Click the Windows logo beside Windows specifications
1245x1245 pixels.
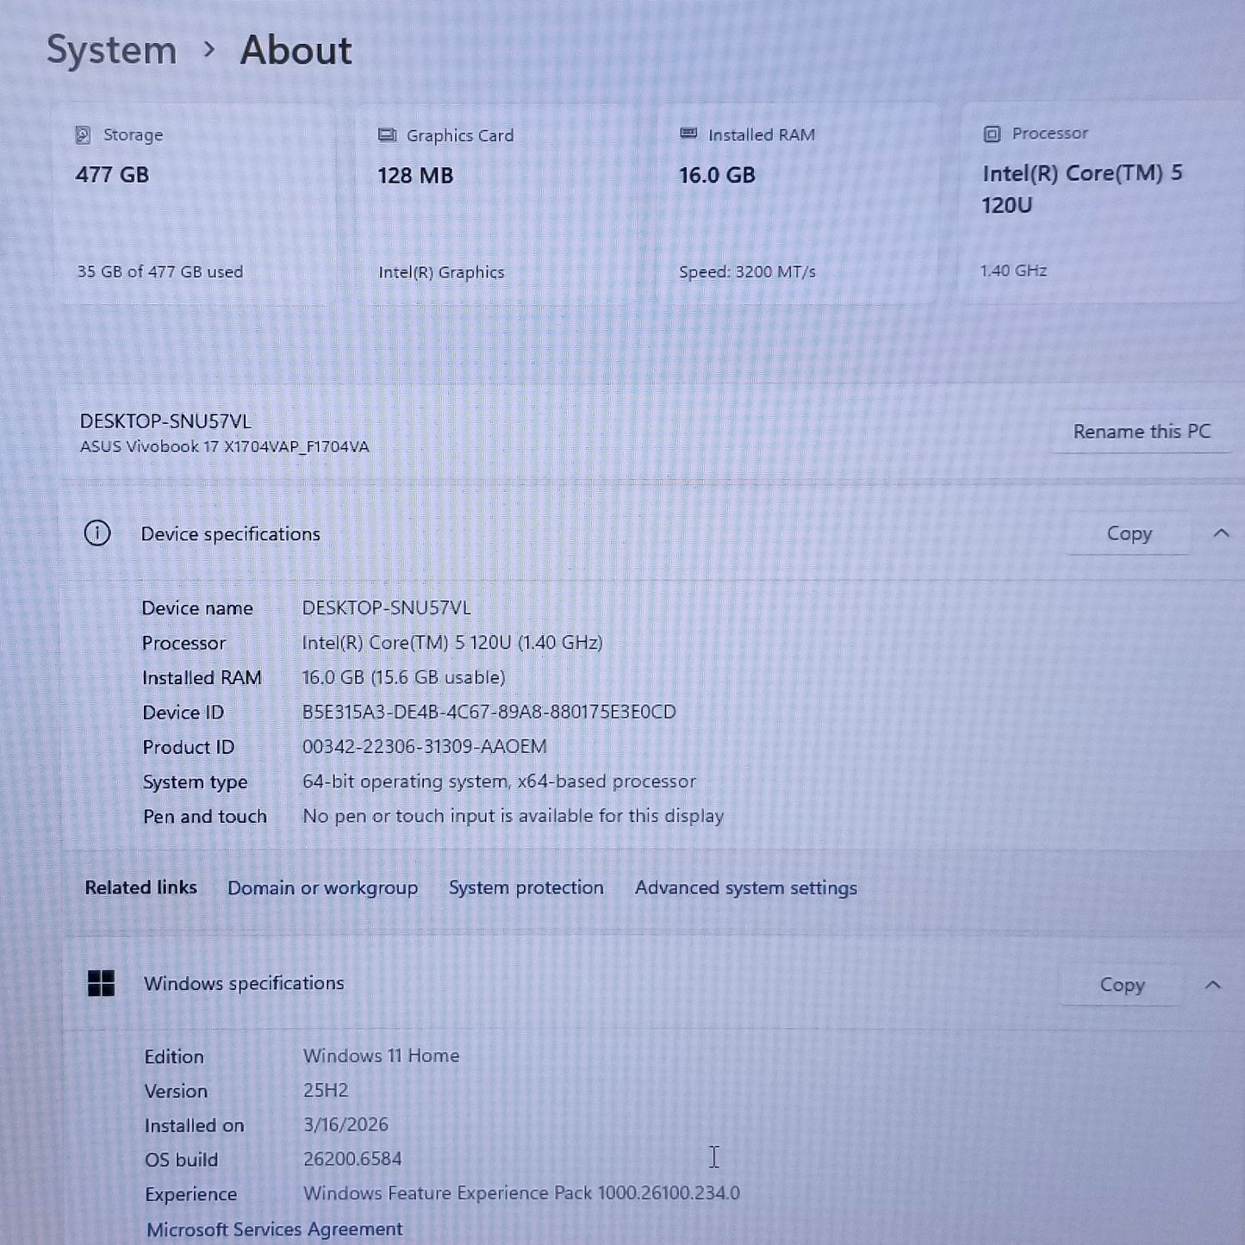coord(101,983)
